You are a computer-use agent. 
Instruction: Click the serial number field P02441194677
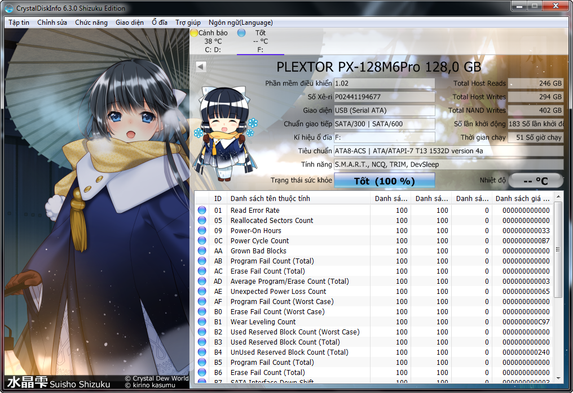pos(385,97)
